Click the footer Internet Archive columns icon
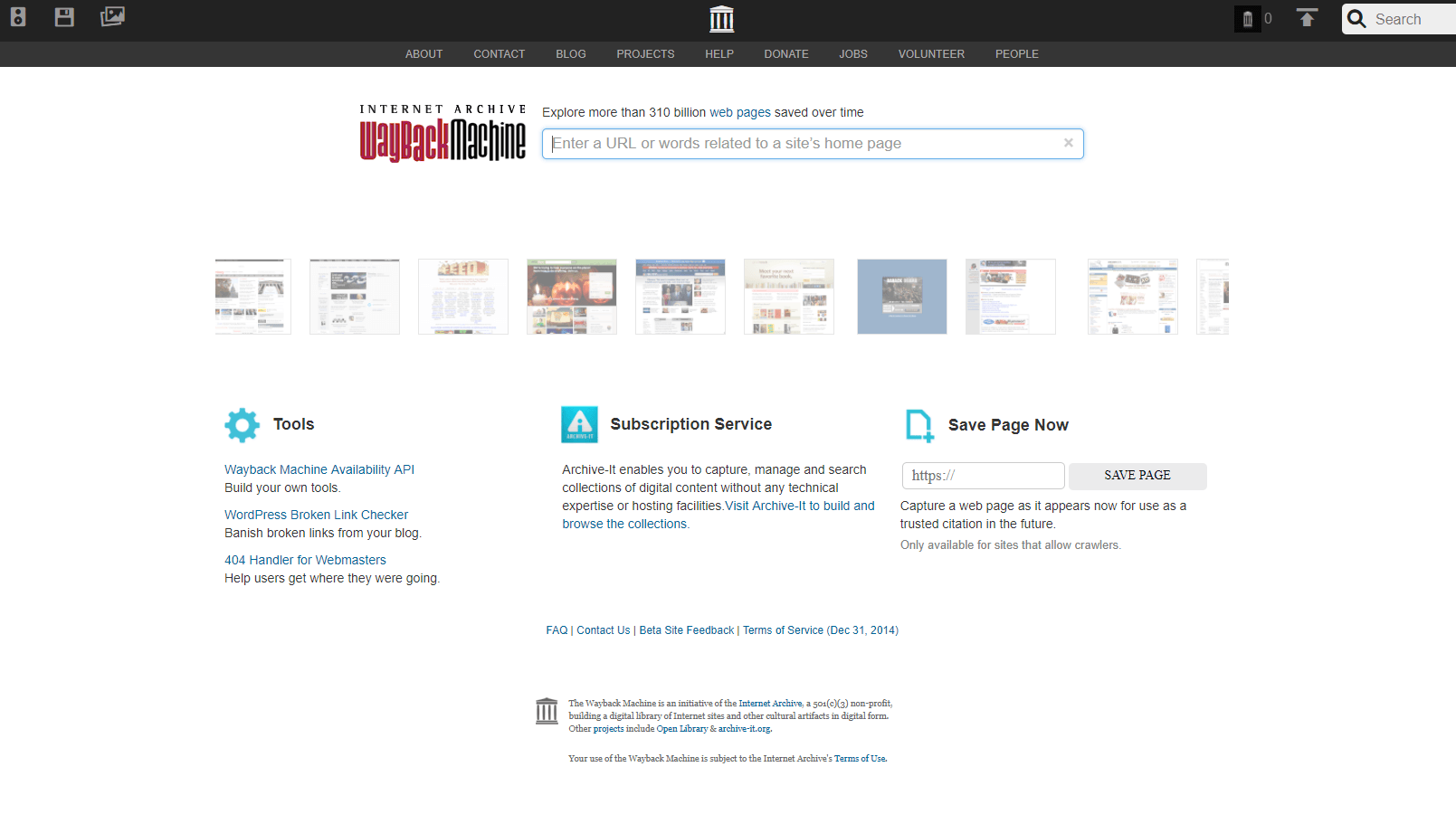This screenshot has width=1456, height=814. tap(547, 711)
